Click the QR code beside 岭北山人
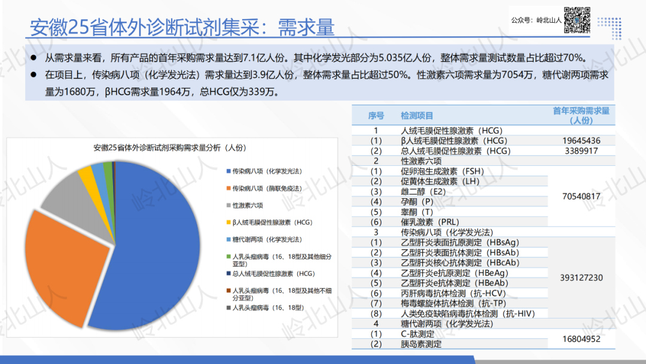Viewport: 646px width, 364px height. point(577,20)
